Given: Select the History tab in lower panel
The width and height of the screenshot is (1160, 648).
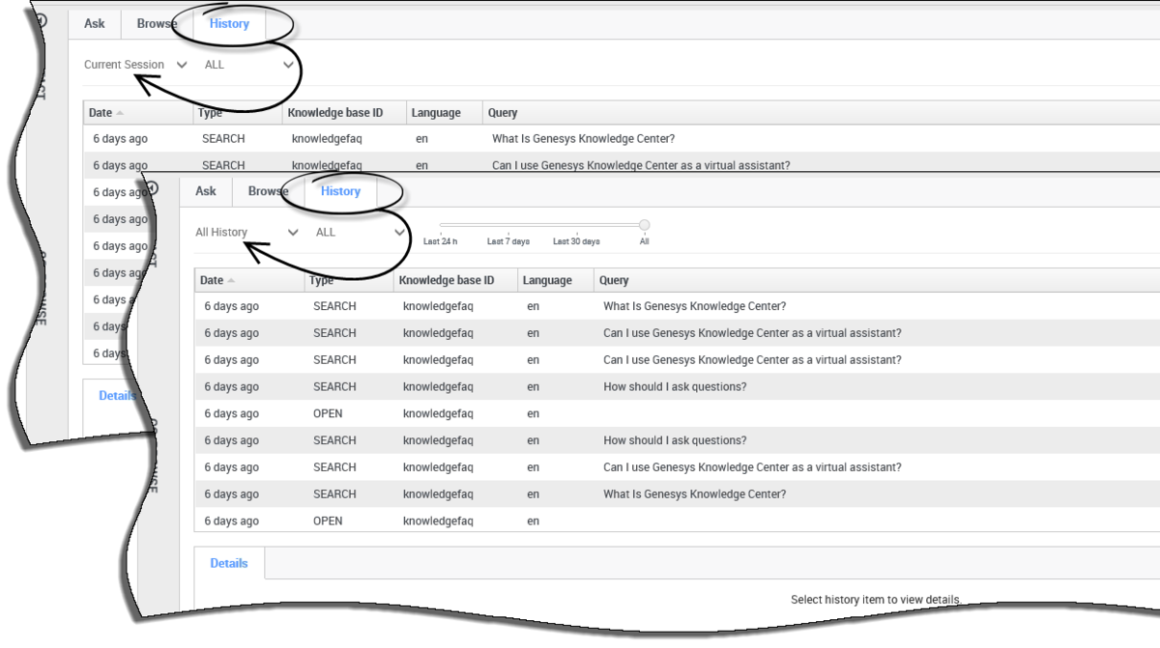Looking at the screenshot, I should coord(340,191).
